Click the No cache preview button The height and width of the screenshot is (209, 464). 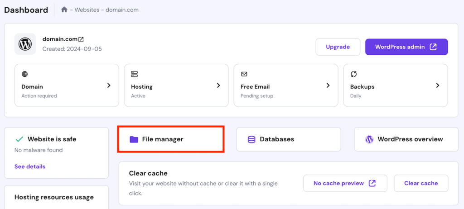(x=345, y=183)
